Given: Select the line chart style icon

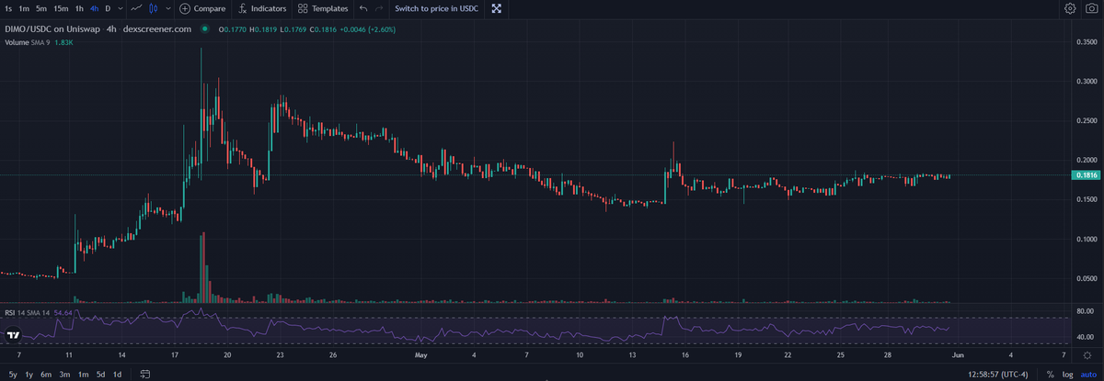Looking at the screenshot, I should tap(136, 8).
